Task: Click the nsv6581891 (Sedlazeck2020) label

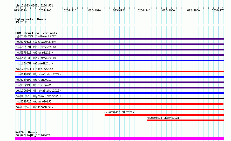Action: (x=36, y=47)
